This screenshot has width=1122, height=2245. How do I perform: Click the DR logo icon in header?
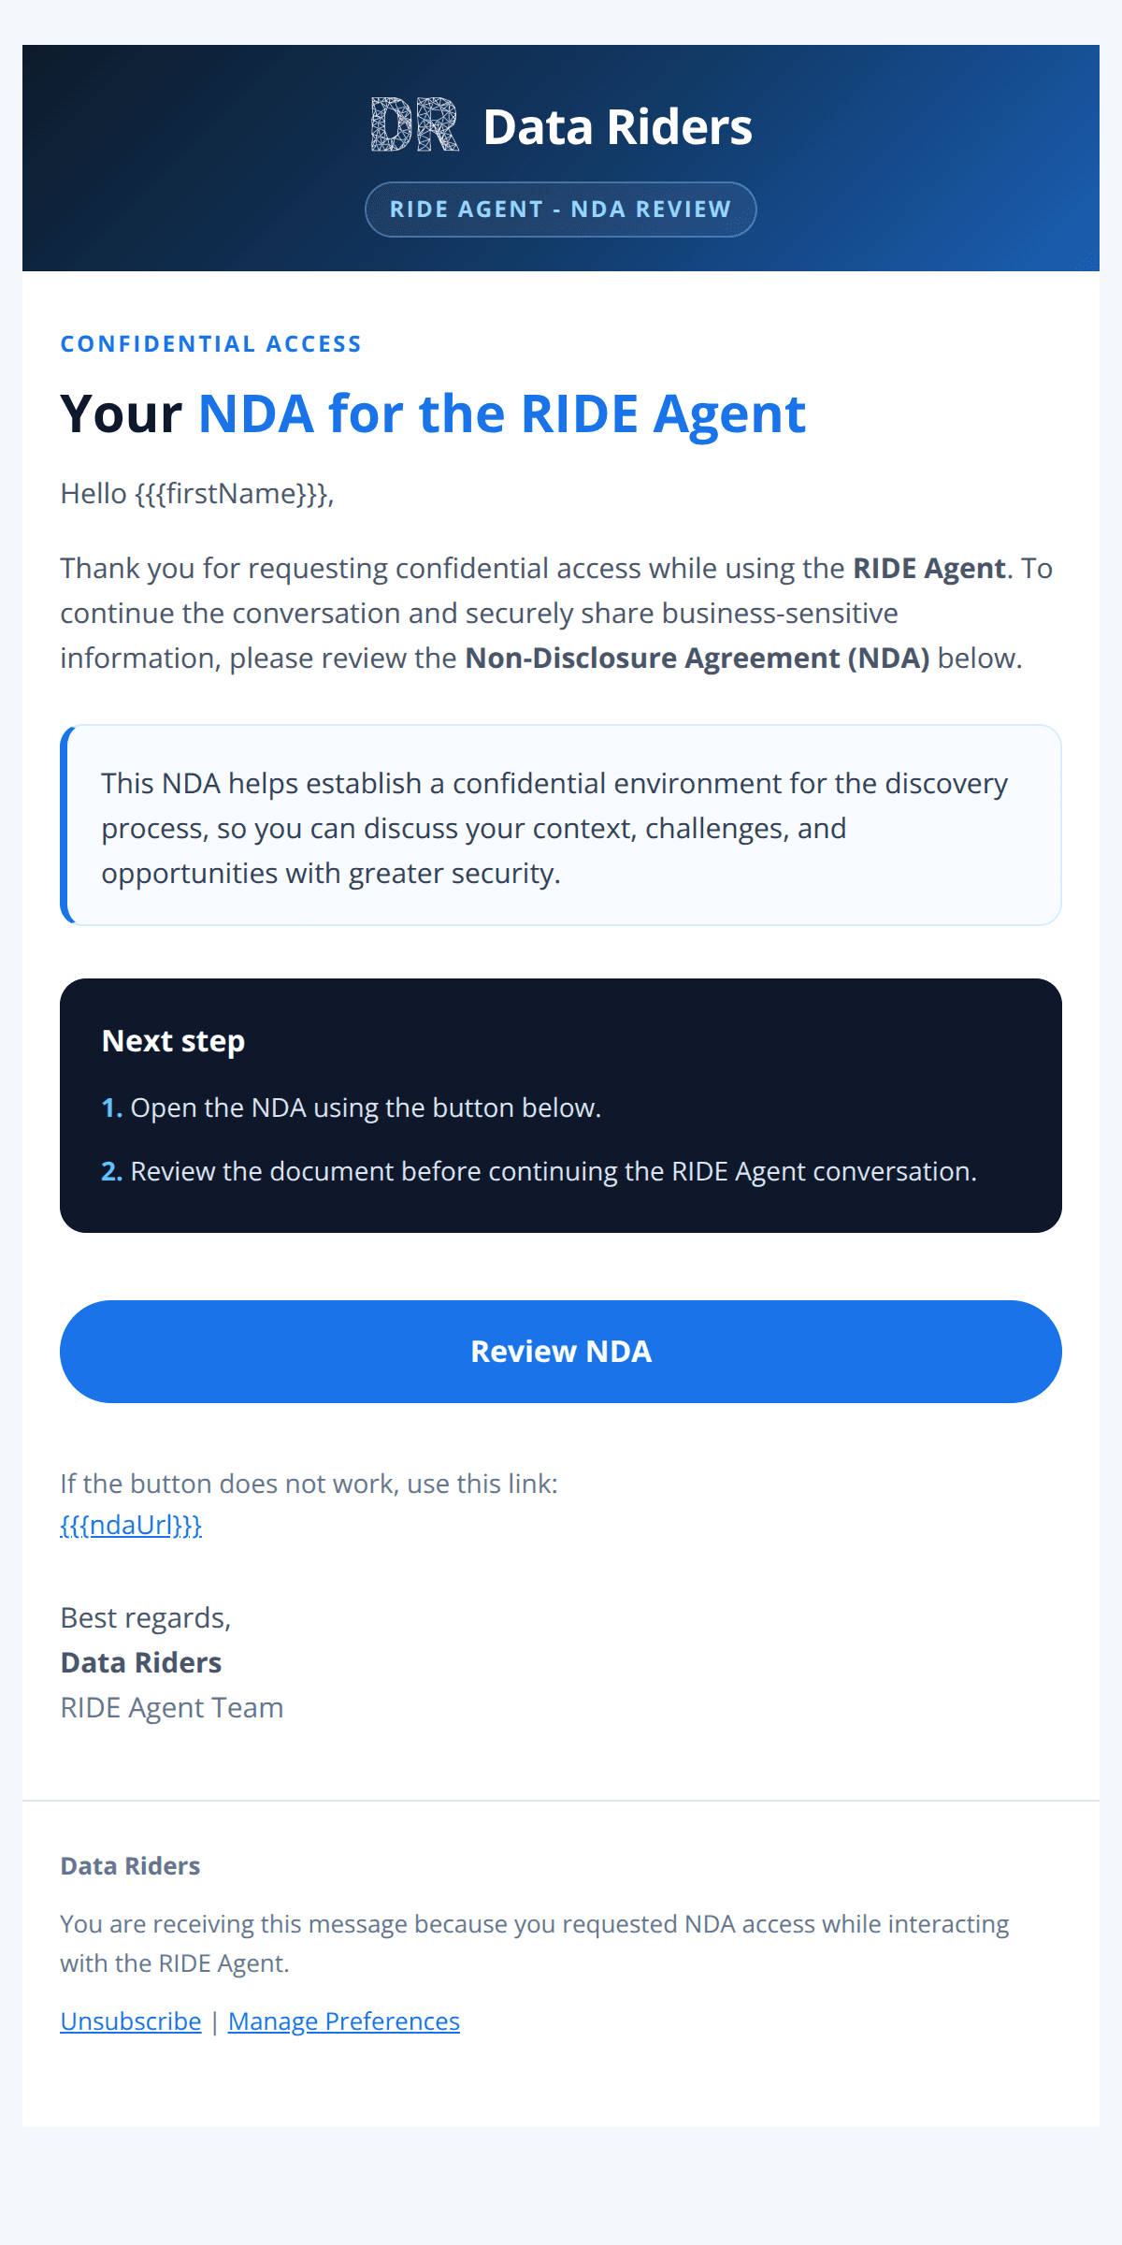[414, 125]
